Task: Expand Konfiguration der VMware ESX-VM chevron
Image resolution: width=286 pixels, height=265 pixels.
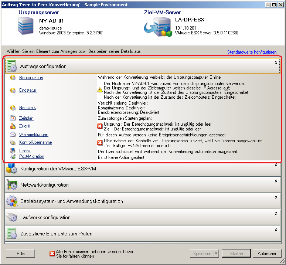Action: (x=276, y=165)
